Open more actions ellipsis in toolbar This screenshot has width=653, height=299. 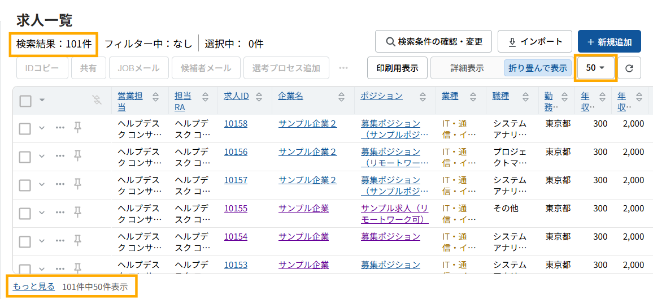click(343, 68)
